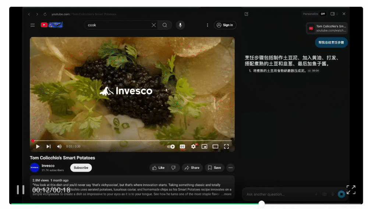This screenshot has width=368, height=209.
Task: Switch video to theater mode
Action: click(215, 147)
